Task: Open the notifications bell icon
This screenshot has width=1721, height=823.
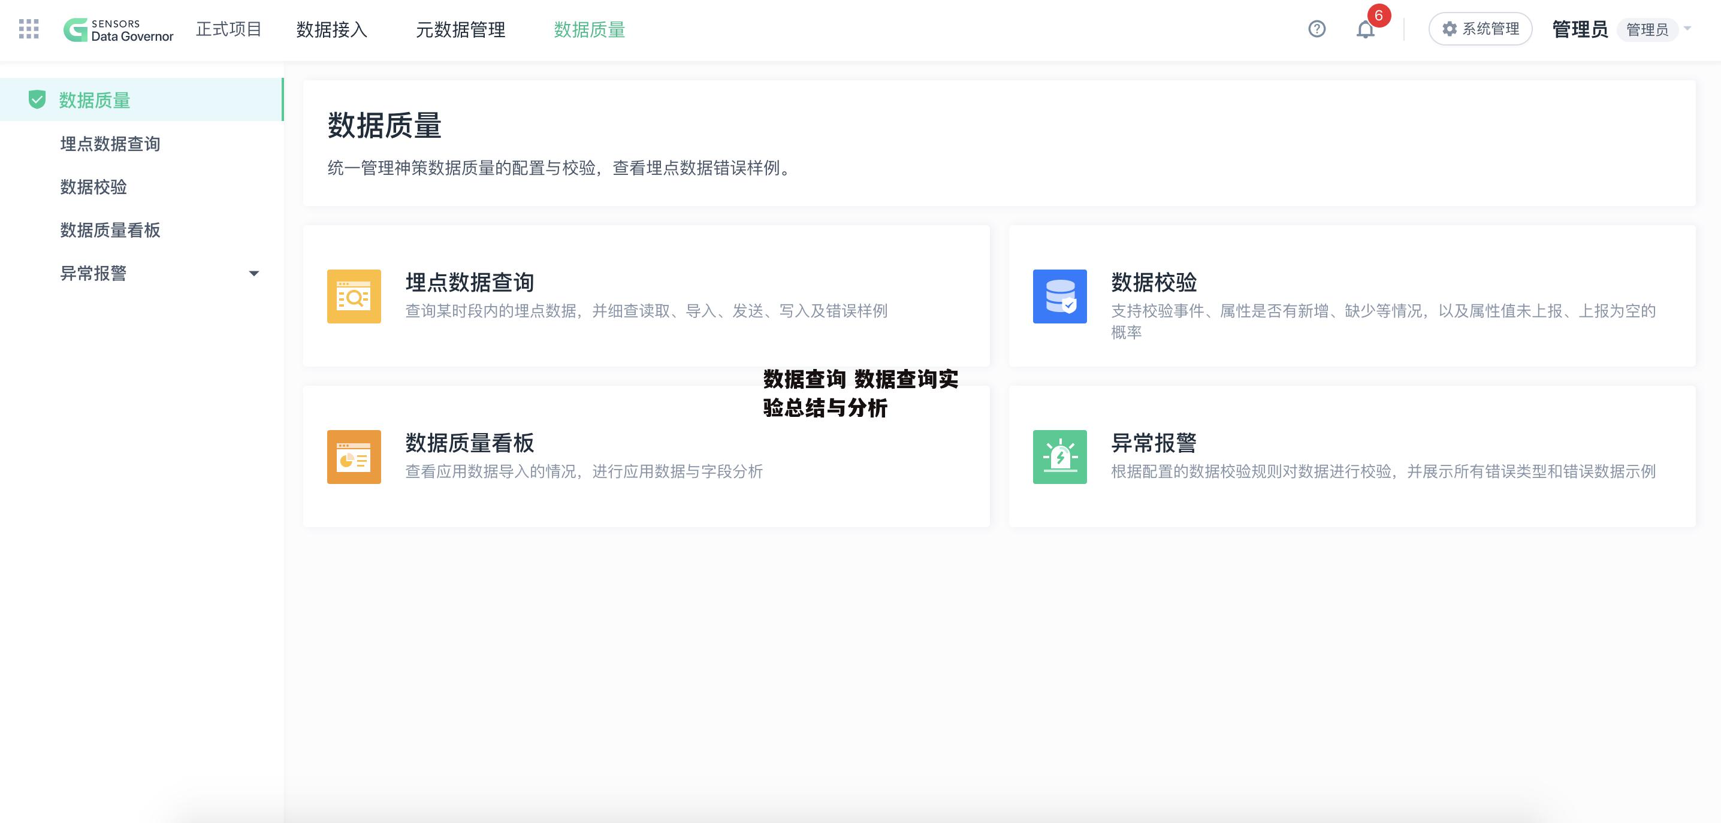Action: 1366,30
